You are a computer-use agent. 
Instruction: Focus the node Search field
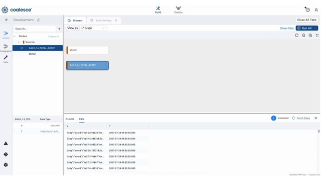[x=35, y=29]
